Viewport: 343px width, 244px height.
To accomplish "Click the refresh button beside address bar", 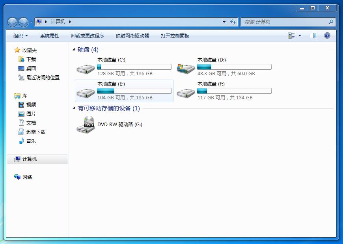I will click(233, 22).
